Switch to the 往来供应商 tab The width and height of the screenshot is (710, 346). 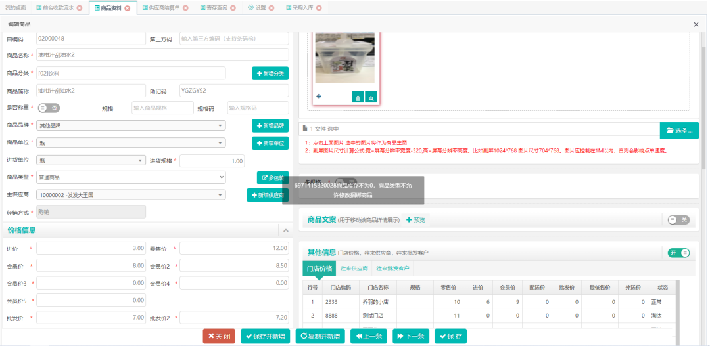click(354, 269)
